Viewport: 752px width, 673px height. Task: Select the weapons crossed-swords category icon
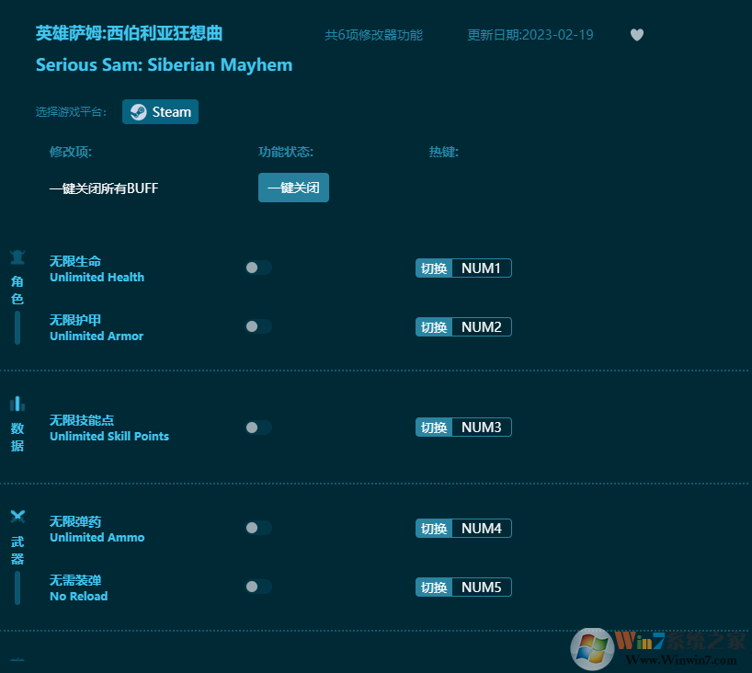point(17,517)
